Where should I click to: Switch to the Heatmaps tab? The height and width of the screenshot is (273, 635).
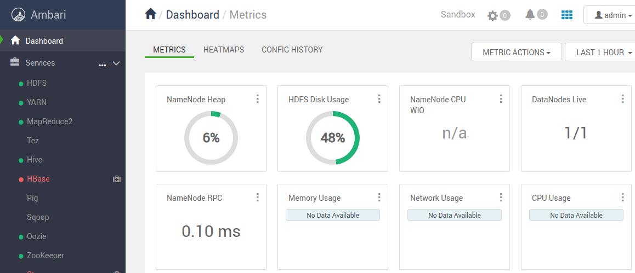pyautogui.click(x=224, y=50)
